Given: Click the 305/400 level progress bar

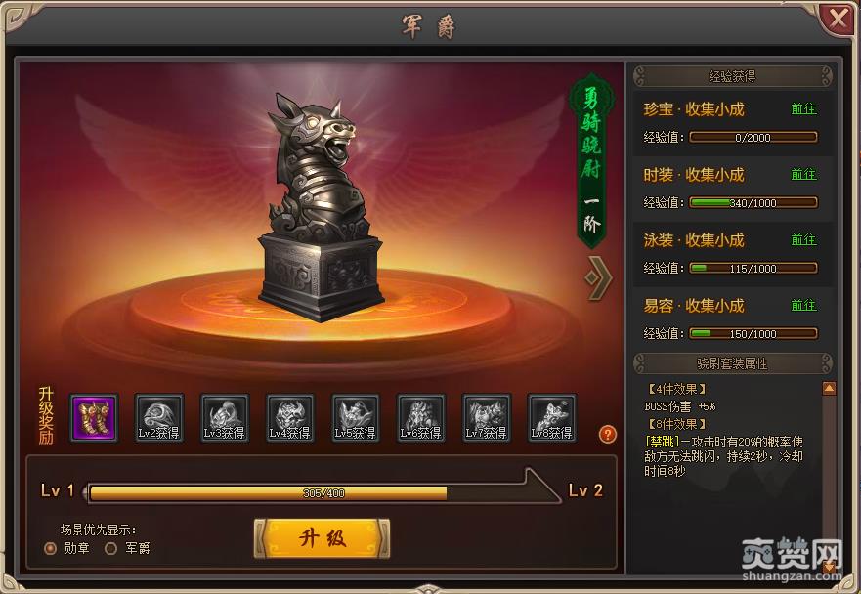Looking at the screenshot, I should pos(323,493).
